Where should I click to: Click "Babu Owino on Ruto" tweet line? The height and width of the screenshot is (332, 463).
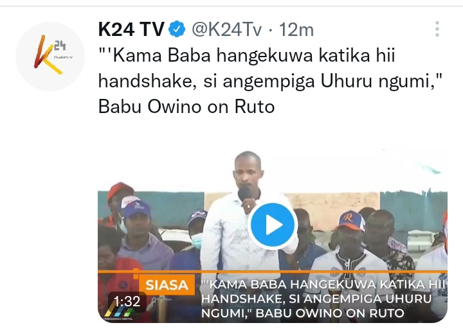tap(186, 107)
